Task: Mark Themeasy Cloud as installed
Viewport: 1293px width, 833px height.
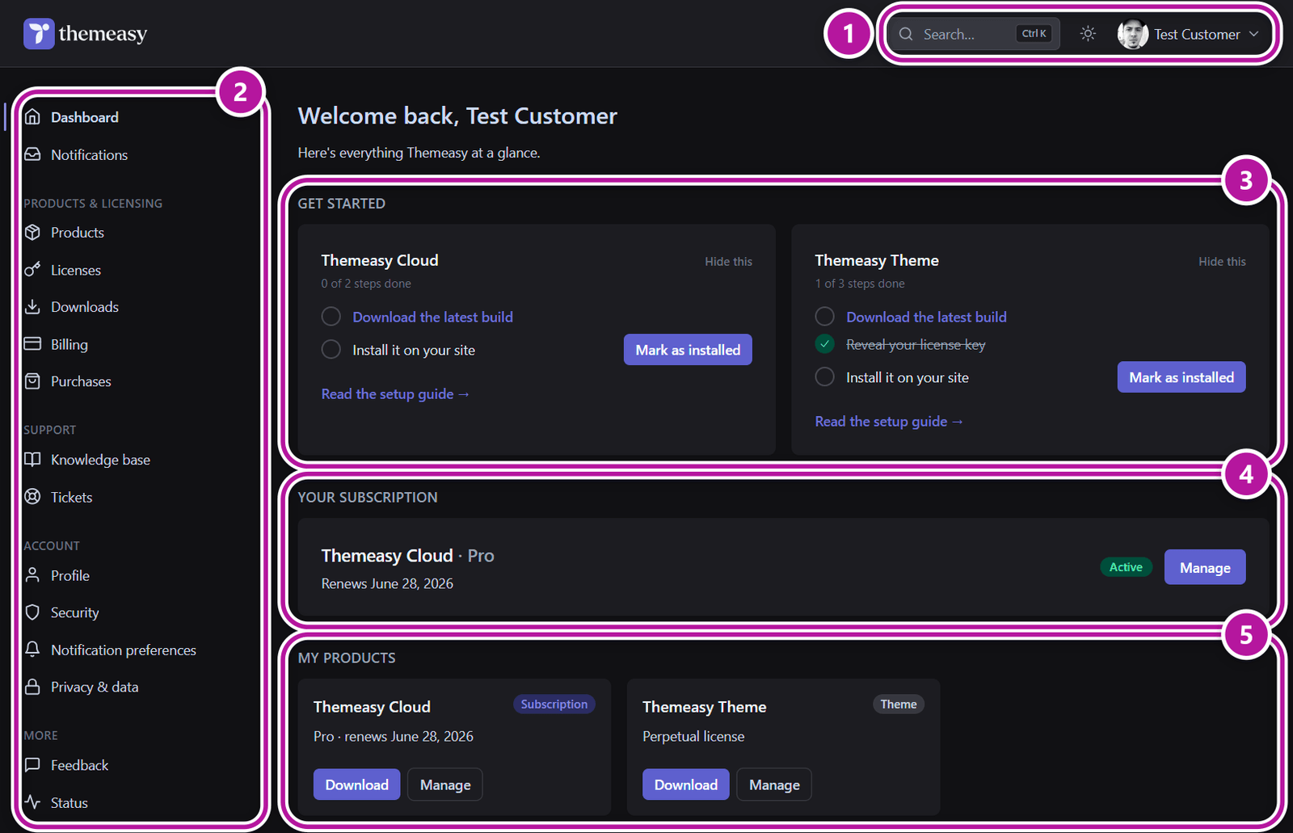Action: click(x=688, y=350)
